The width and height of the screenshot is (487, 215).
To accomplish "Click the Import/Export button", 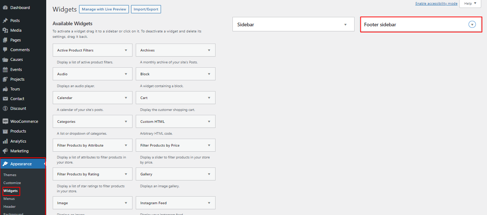I will point(145,9).
